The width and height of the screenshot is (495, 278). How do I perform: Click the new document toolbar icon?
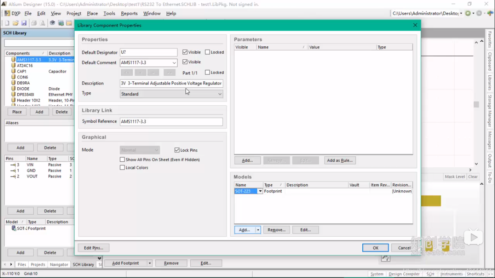coord(7,23)
